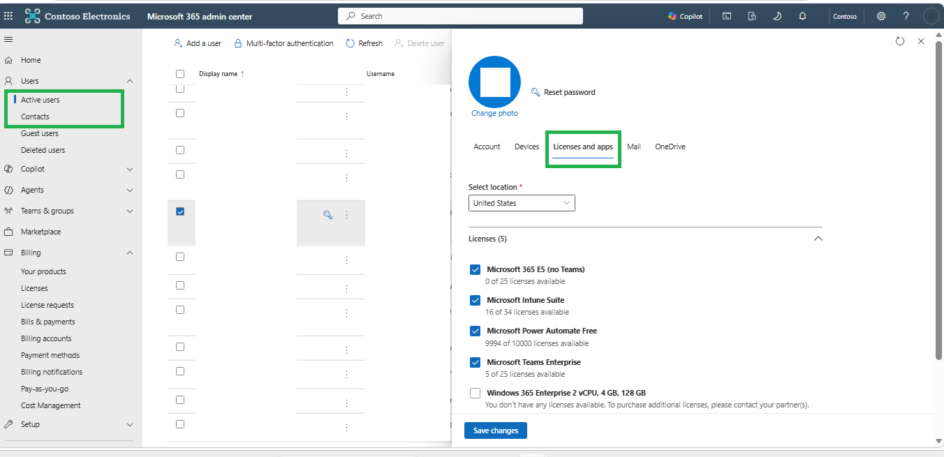Uncheck Microsoft Power Automate Free license
This screenshot has width=944, height=457.
pos(475,331)
